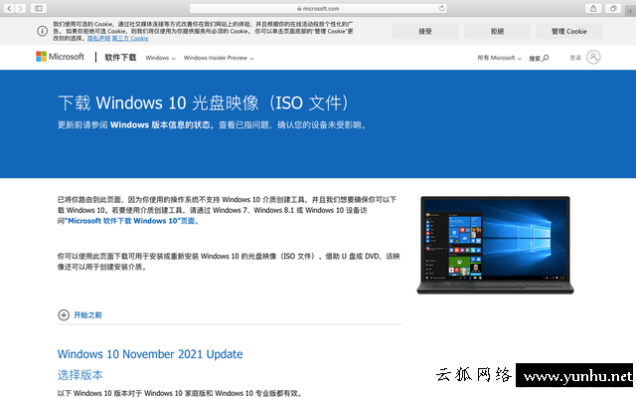Click the microsoft.com address bar
The width and height of the screenshot is (636, 398).
[x=318, y=8]
